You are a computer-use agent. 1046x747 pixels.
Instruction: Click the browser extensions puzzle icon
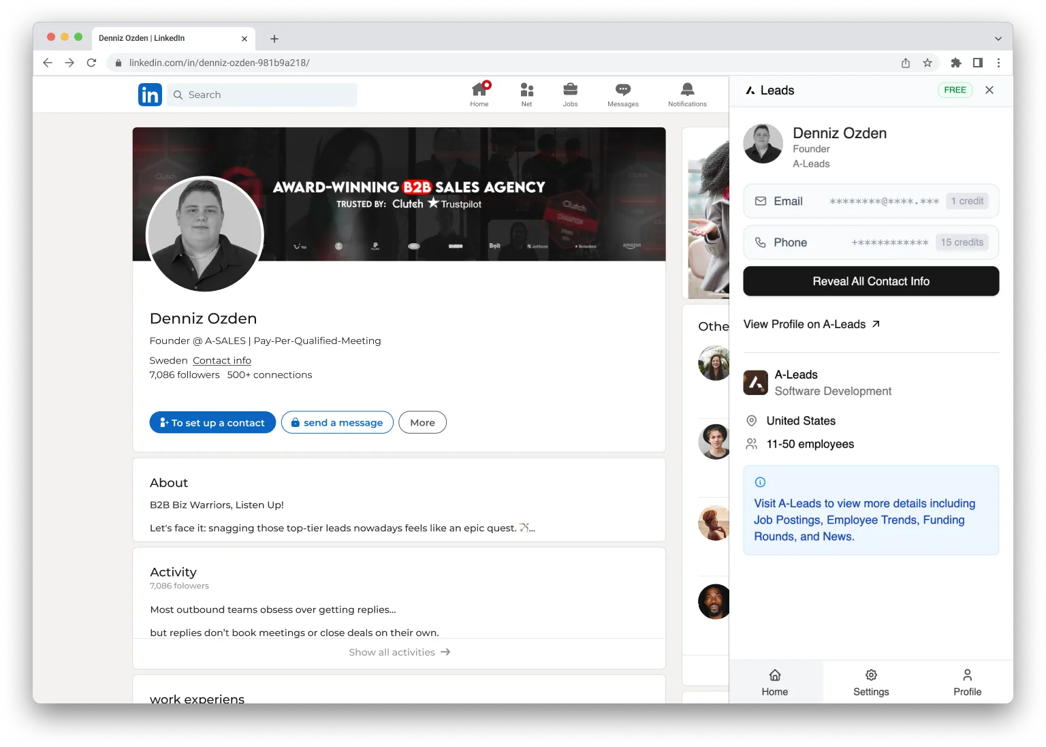point(955,63)
